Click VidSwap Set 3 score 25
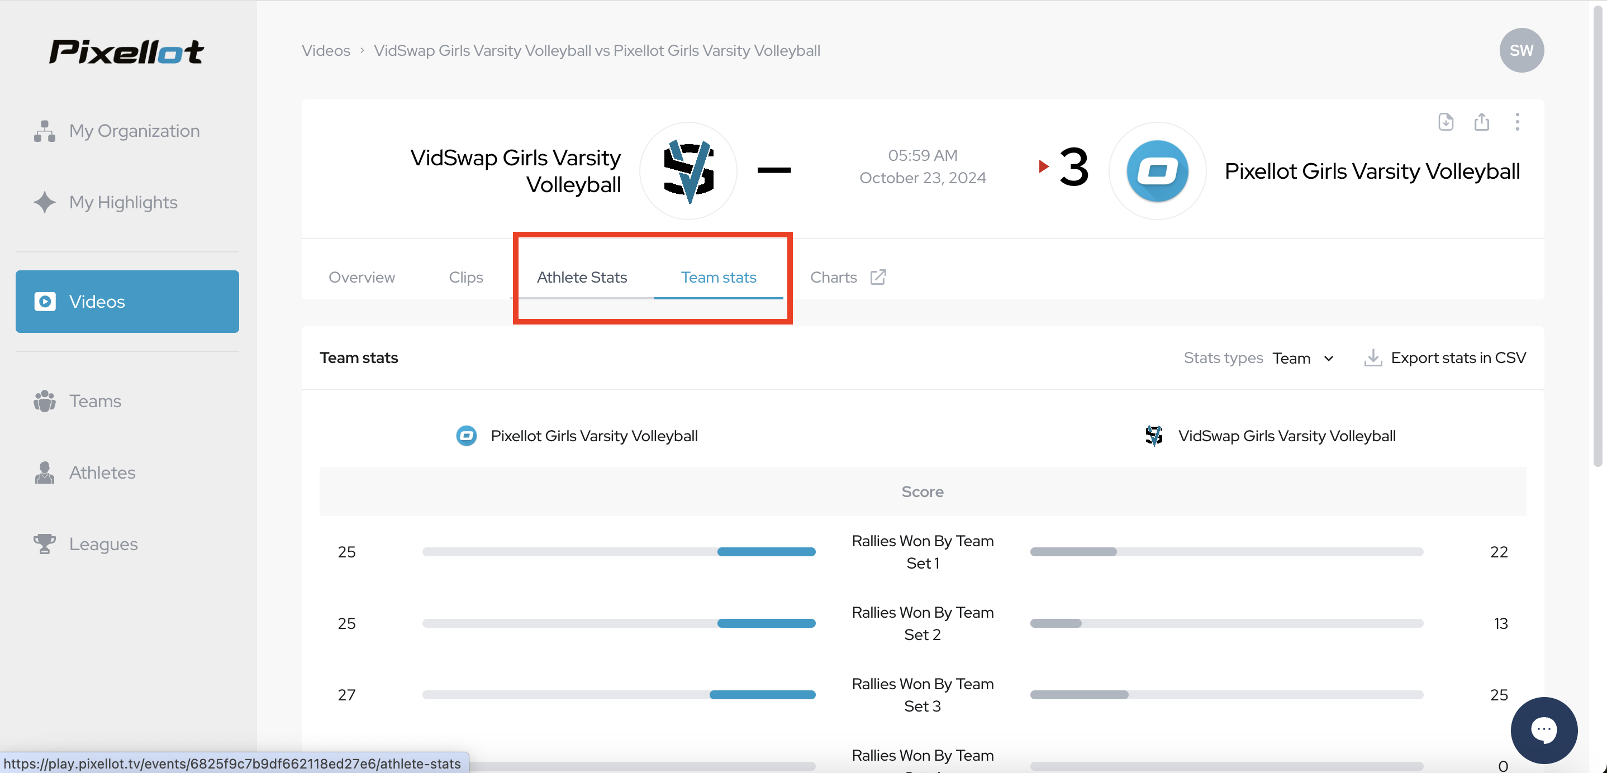 point(1499,694)
